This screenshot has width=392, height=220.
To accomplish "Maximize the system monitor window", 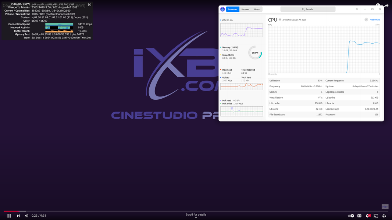I will pyautogui.click(x=372, y=9).
